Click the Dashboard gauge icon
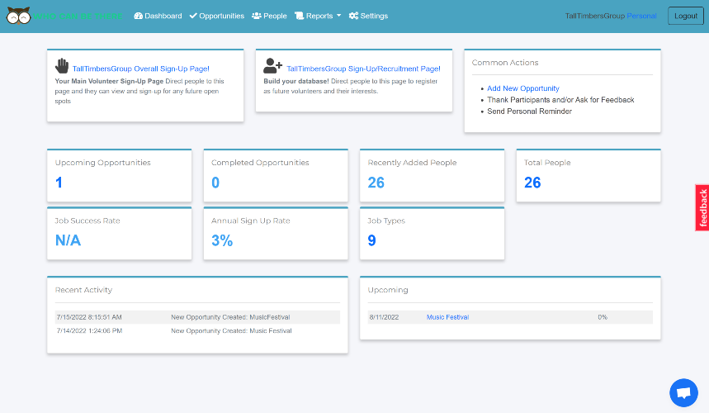This screenshot has height=413, width=709. pos(139,16)
